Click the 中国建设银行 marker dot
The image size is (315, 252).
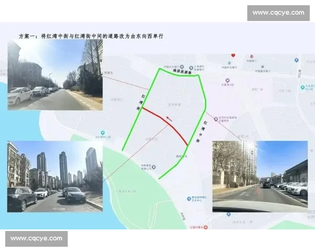(x=262, y=67)
